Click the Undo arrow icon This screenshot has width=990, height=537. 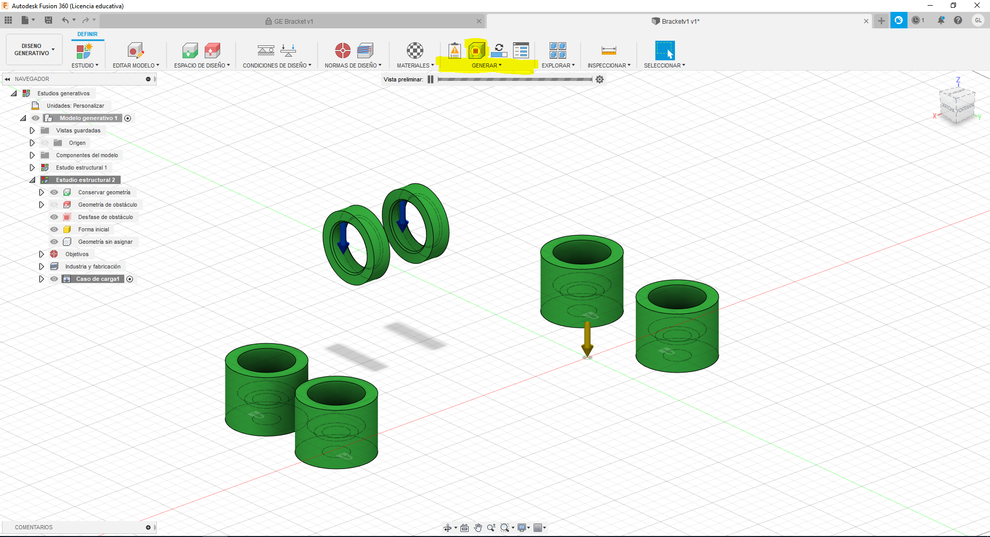[x=65, y=20]
